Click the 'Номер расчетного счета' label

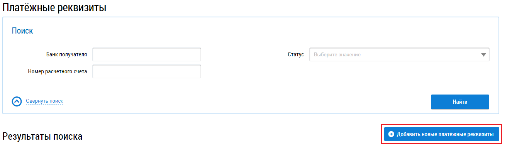pos(58,71)
